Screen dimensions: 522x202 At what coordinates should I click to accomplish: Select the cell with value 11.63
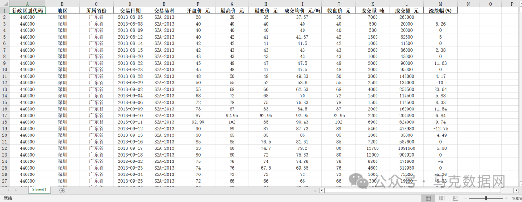(x=440, y=63)
